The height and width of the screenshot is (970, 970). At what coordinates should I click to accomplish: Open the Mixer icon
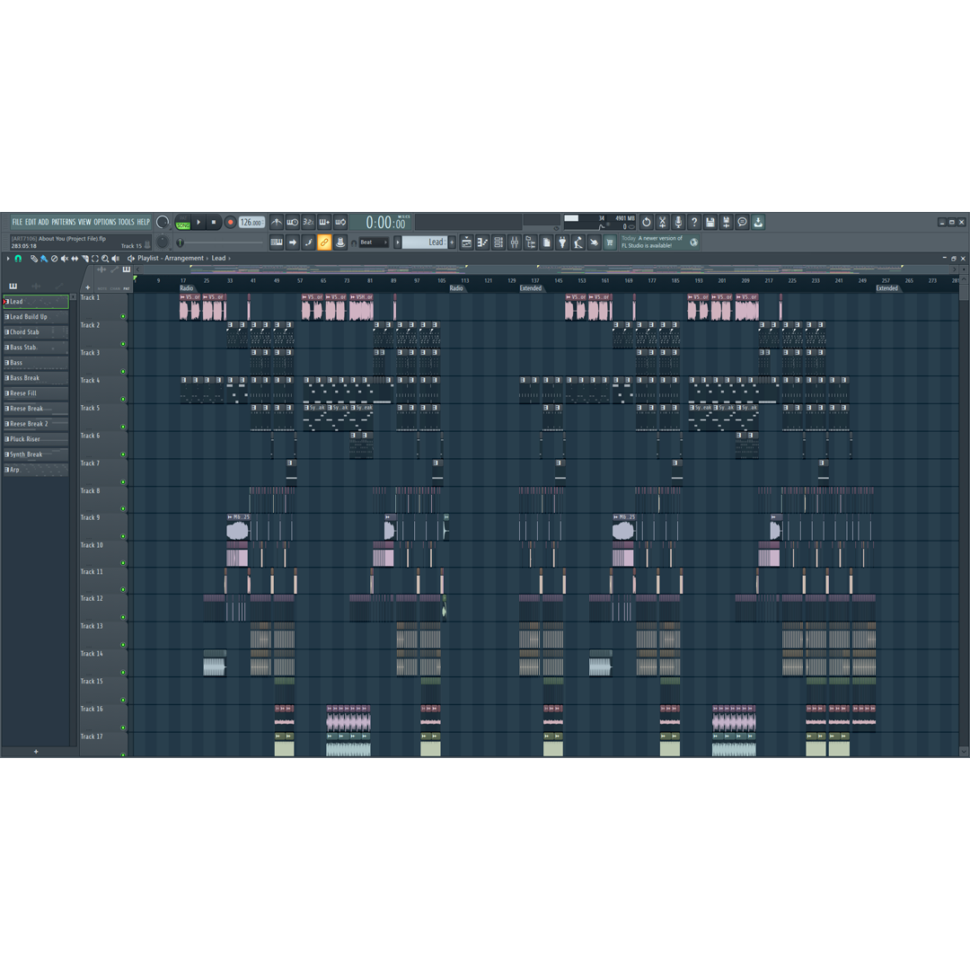click(514, 242)
